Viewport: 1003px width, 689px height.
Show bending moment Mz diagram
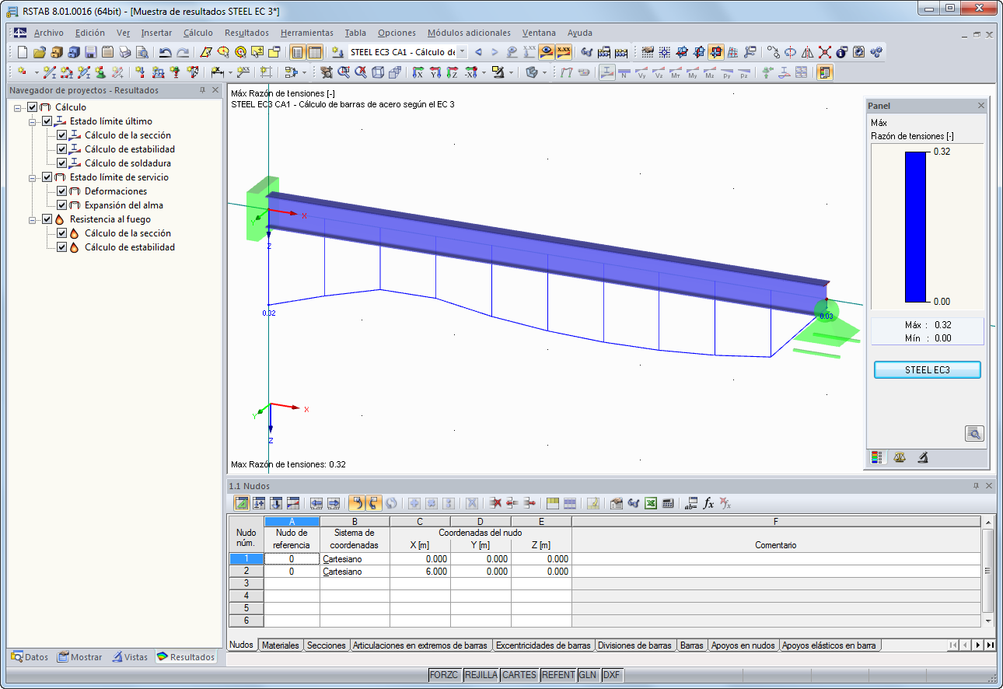click(710, 73)
